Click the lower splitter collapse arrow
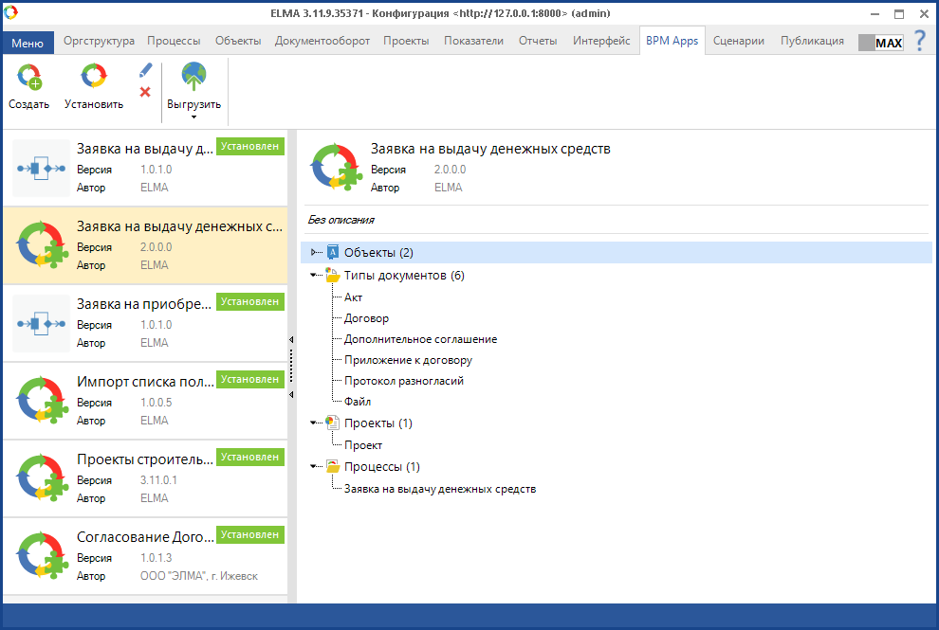The height and width of the screenshot is (630, 939). point(291,395)
